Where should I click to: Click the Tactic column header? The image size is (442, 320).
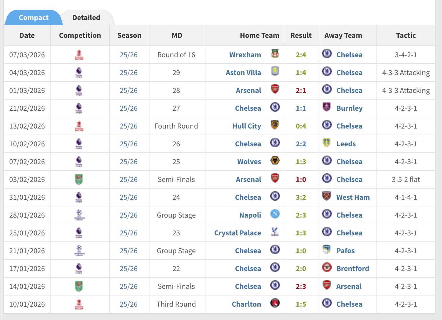406,36
